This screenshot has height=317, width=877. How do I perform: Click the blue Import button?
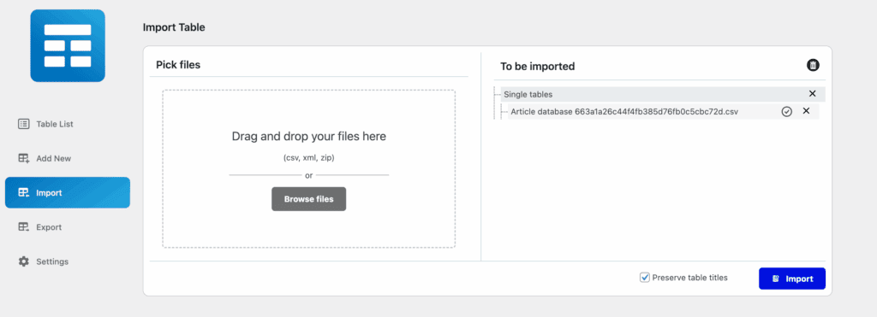792,279
